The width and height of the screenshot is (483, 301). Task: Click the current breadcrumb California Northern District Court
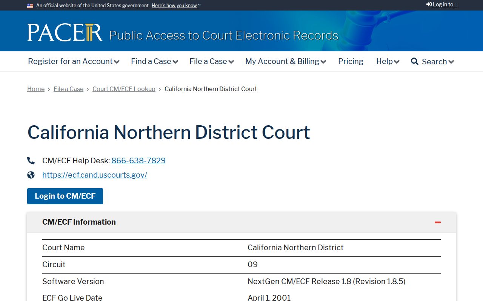[211, 89]
